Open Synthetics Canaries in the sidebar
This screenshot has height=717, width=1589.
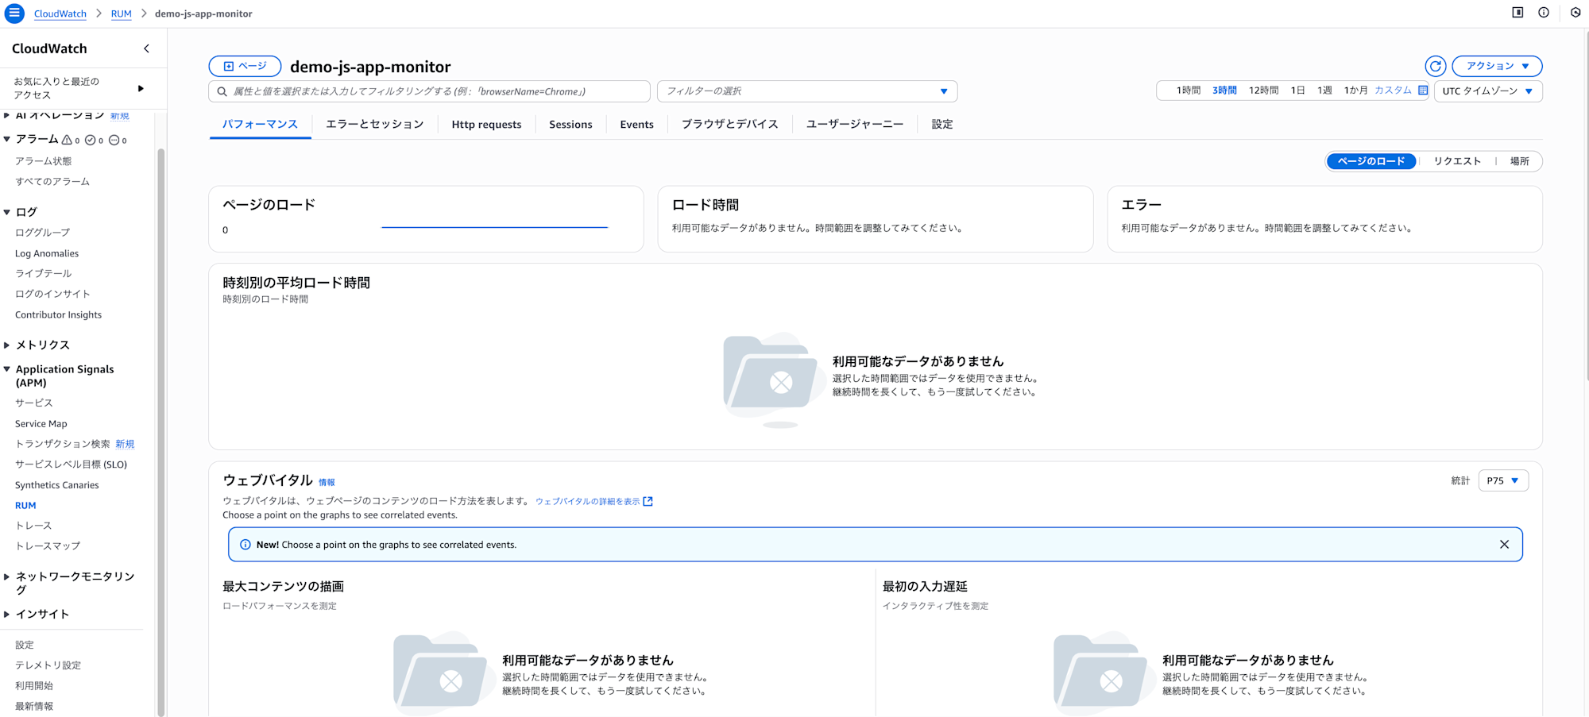coord(57,485)
